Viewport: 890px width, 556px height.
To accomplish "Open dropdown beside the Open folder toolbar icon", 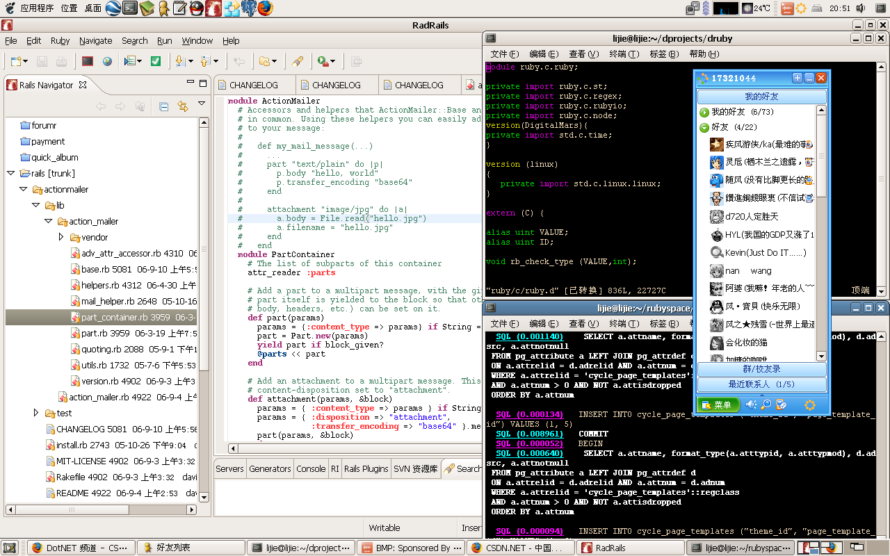I will click(274, 62).
